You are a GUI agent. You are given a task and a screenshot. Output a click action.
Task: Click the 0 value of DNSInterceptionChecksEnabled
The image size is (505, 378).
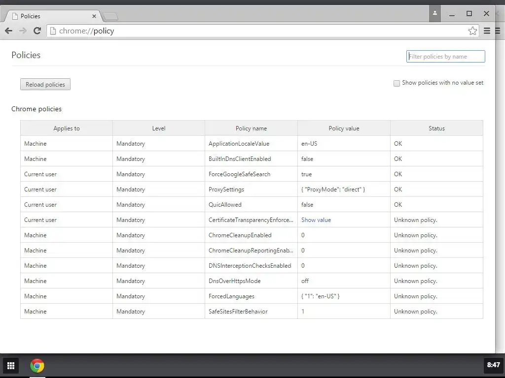[x=303, y=266]
